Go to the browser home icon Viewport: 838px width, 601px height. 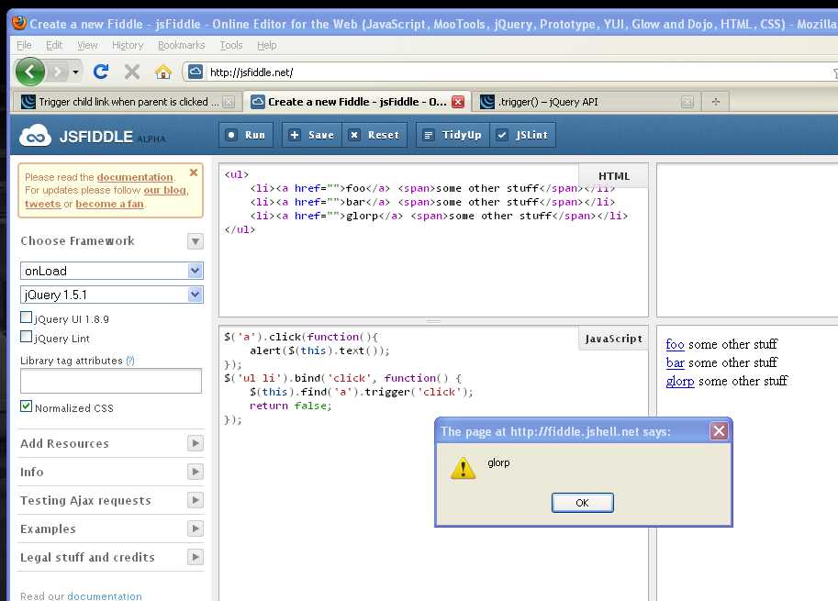[x=163, y=72]
